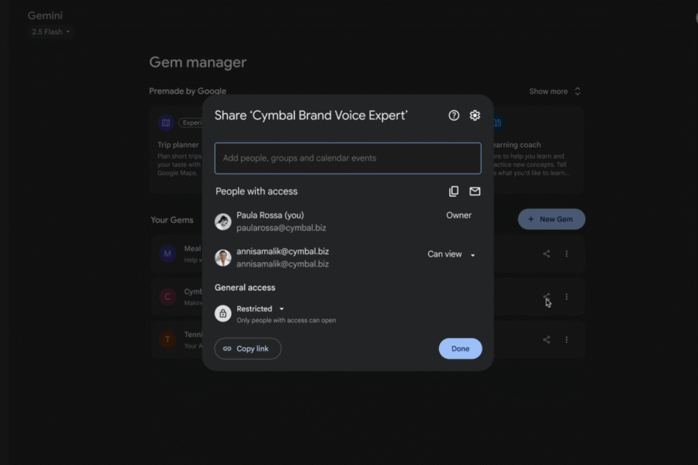Click the Trip planner gem icon
698x465 pixels.
[166, 122]
